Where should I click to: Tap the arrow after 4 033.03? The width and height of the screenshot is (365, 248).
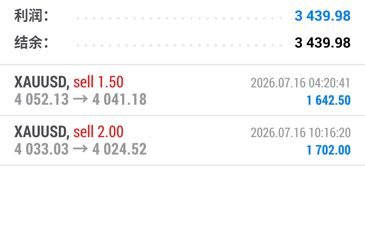click(x=81, y=150)
